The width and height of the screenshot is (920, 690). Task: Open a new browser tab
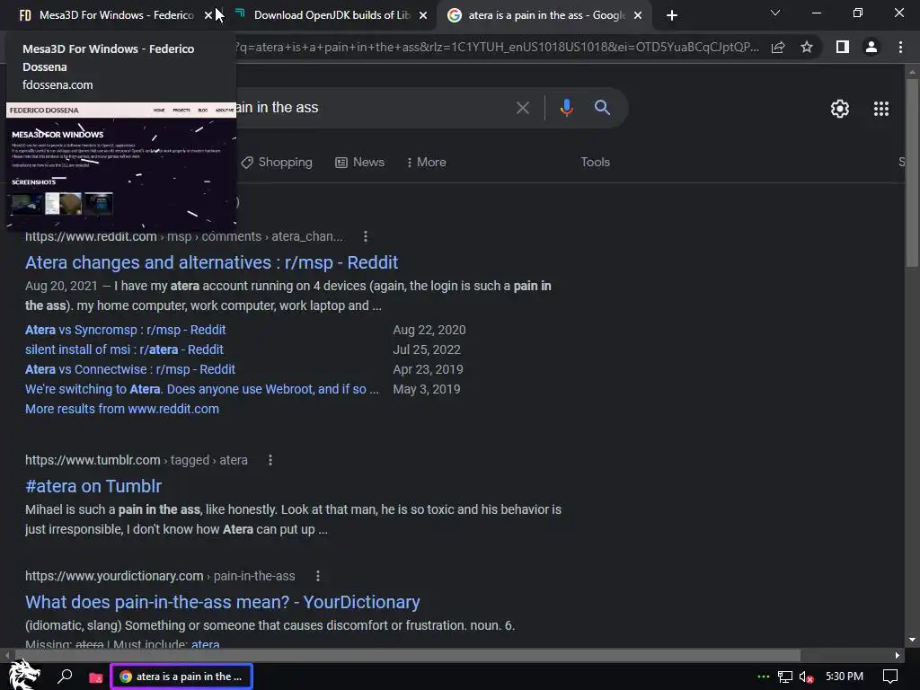tap(672, 15)
